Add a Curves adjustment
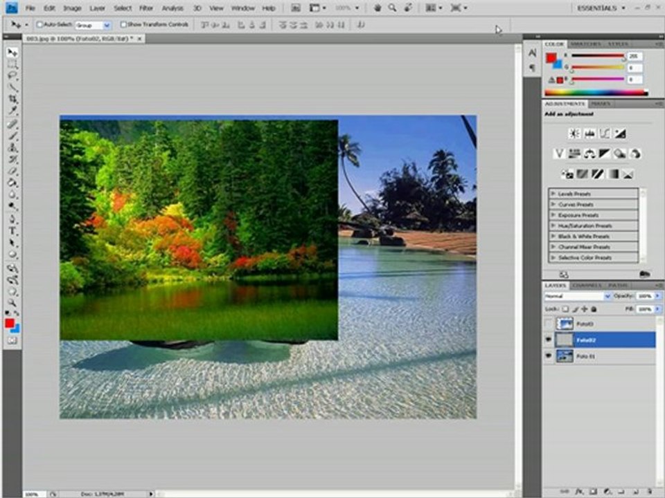The width and height of the screenshot is (665, 498). (x=605, y=133)
